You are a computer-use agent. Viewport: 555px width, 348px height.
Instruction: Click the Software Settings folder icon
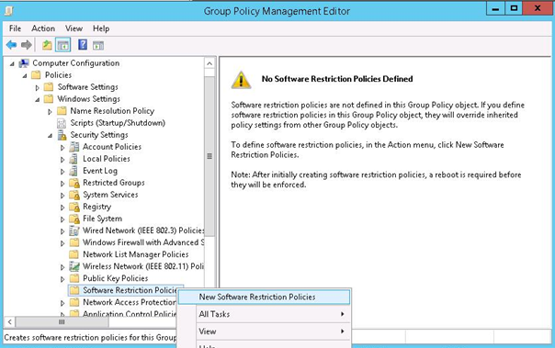(x=49, y=87)
